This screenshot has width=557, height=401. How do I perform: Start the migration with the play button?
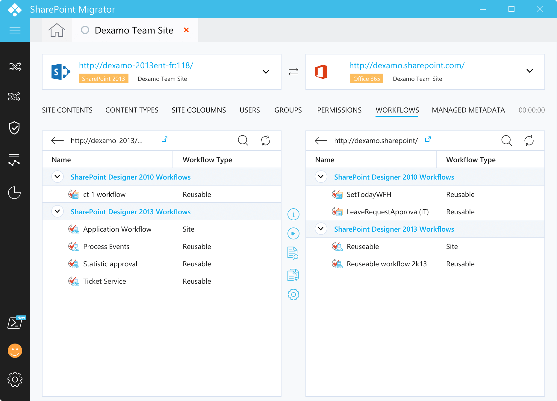(x=293, y=233)
